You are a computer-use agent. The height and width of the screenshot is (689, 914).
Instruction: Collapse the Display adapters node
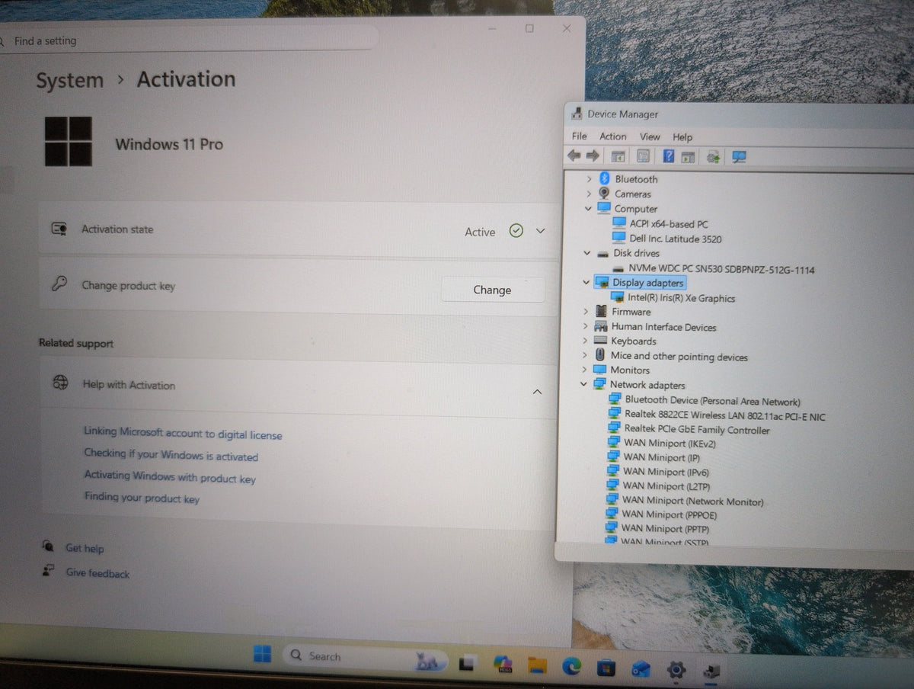point(586,283)
